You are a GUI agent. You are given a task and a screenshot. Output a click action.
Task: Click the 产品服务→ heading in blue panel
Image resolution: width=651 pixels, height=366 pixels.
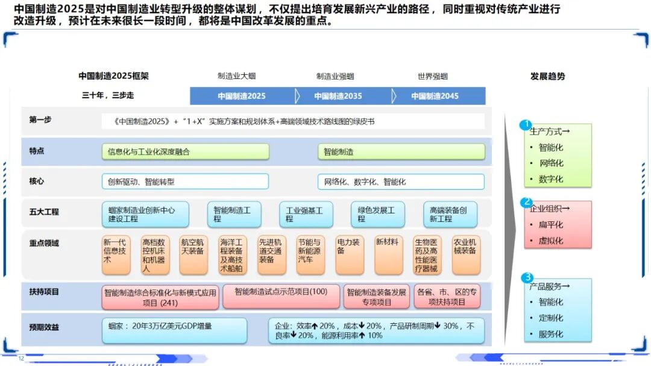(x=549, y=286)
